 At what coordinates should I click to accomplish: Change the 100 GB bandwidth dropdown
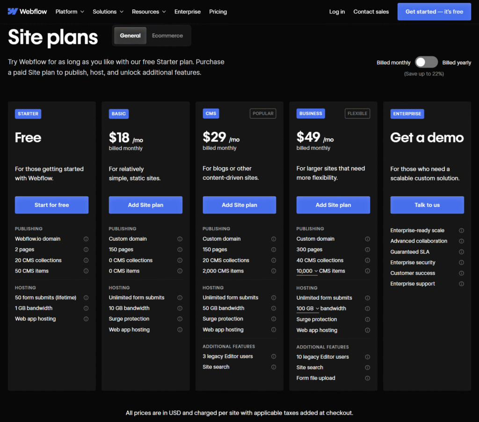click(308, 309)
